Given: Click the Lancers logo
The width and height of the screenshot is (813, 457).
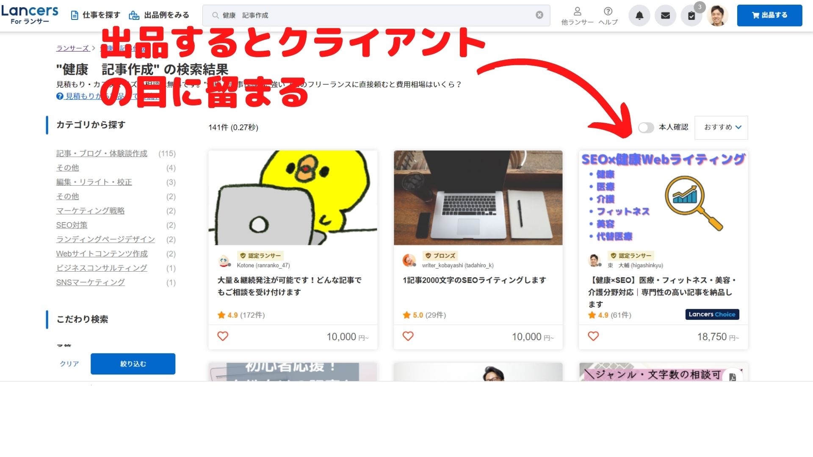Looking at the screenshot, I should pos(30,15).
